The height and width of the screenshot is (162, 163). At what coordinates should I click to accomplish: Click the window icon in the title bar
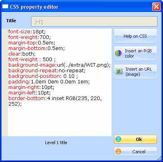[5, 6]
